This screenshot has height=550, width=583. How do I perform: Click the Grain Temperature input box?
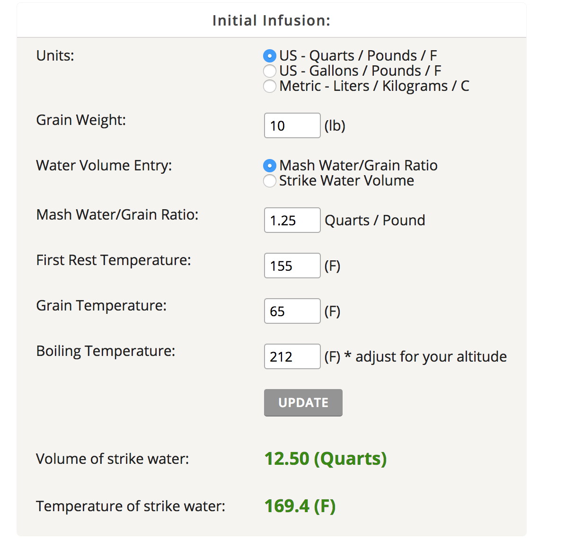pyautogui.click(x=292, y=311)
